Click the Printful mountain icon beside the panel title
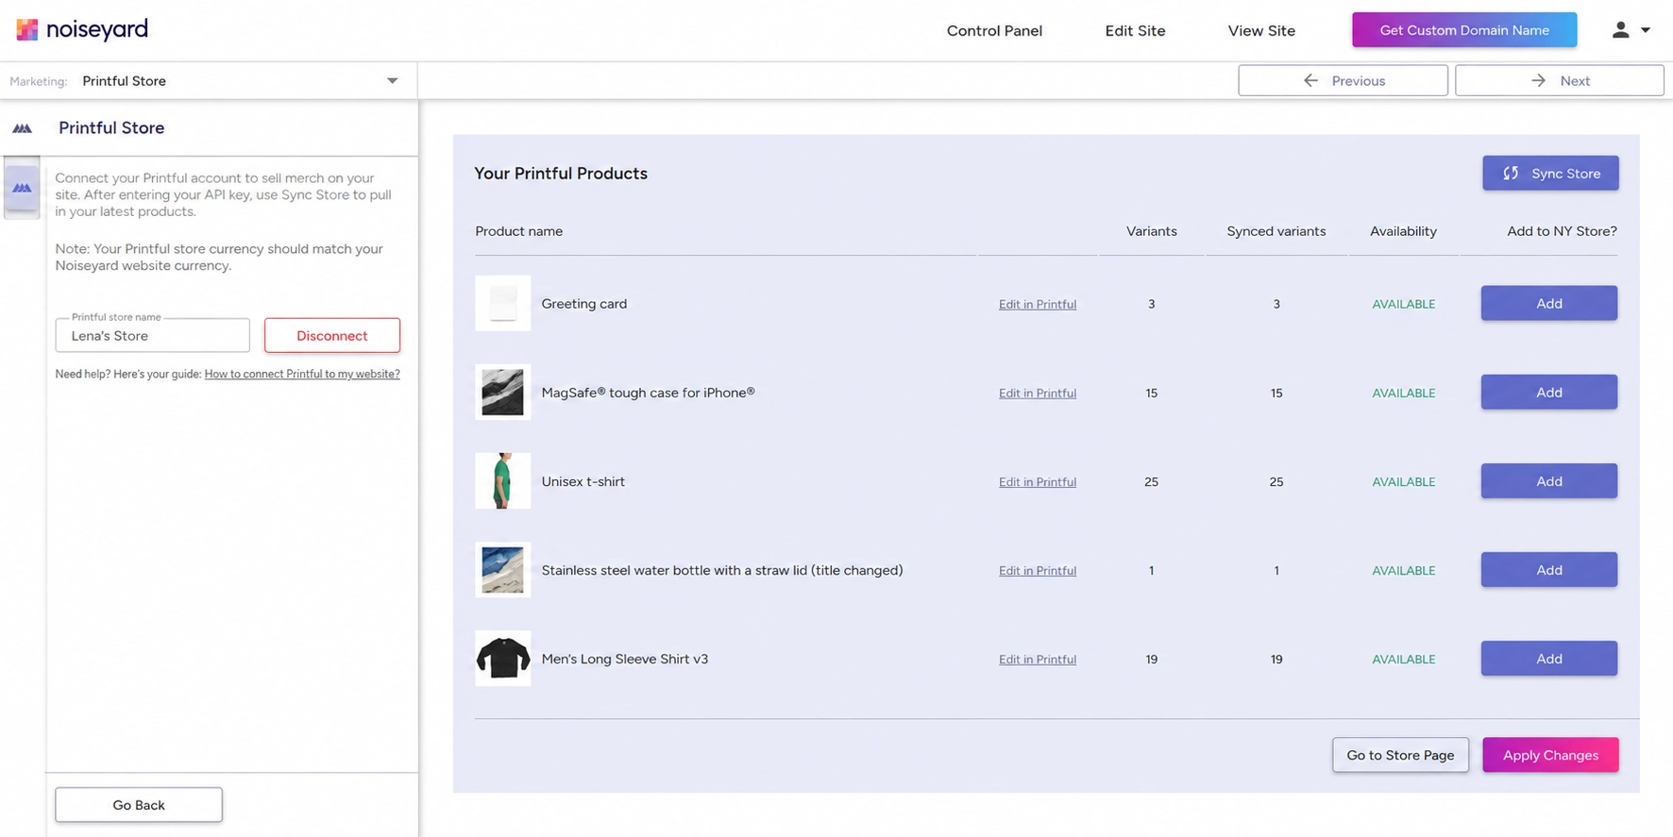The height and width of the screenshot is (837, 1673). (x=22, y=128)
